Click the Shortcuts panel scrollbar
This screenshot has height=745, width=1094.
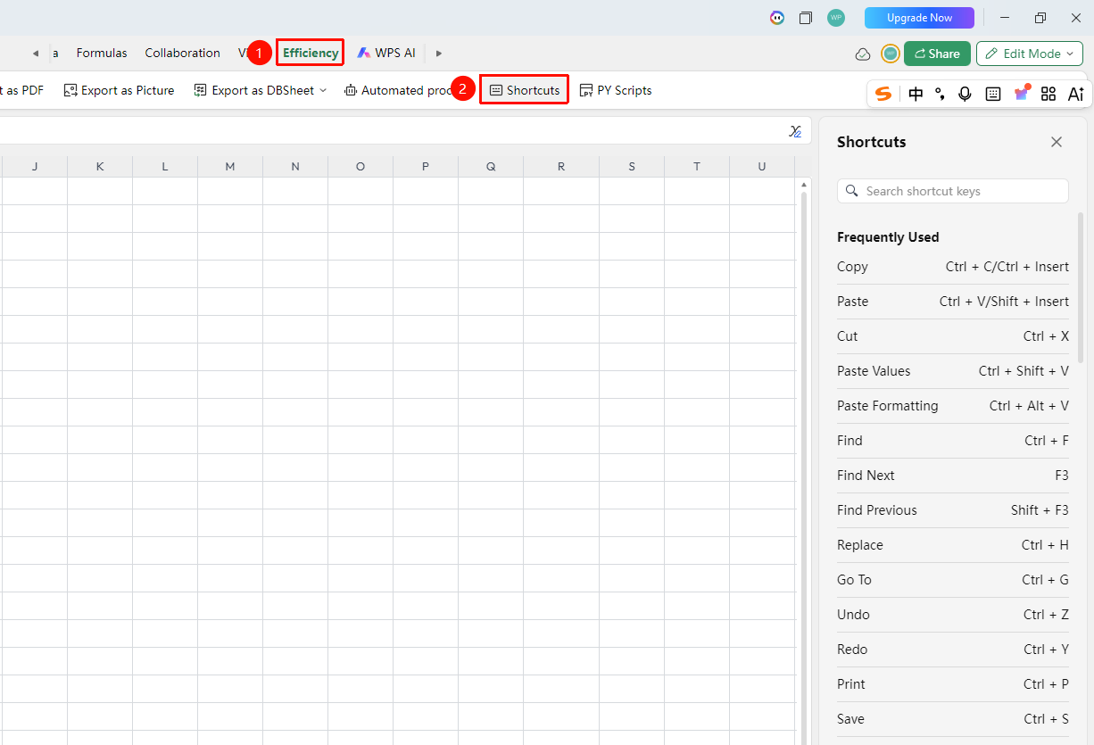(1081, 287)
